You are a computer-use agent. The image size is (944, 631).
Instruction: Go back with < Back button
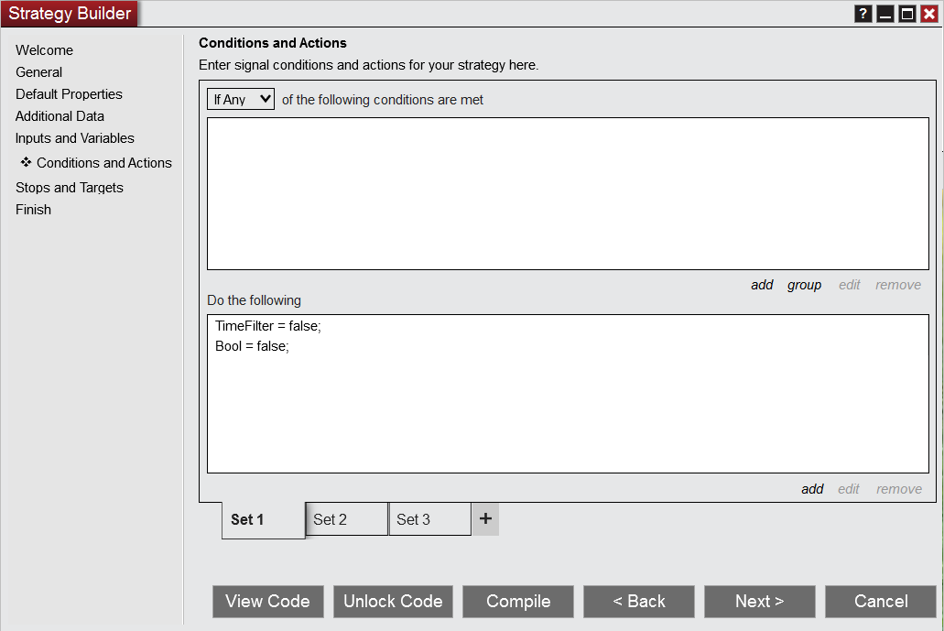tap(639, 602)
